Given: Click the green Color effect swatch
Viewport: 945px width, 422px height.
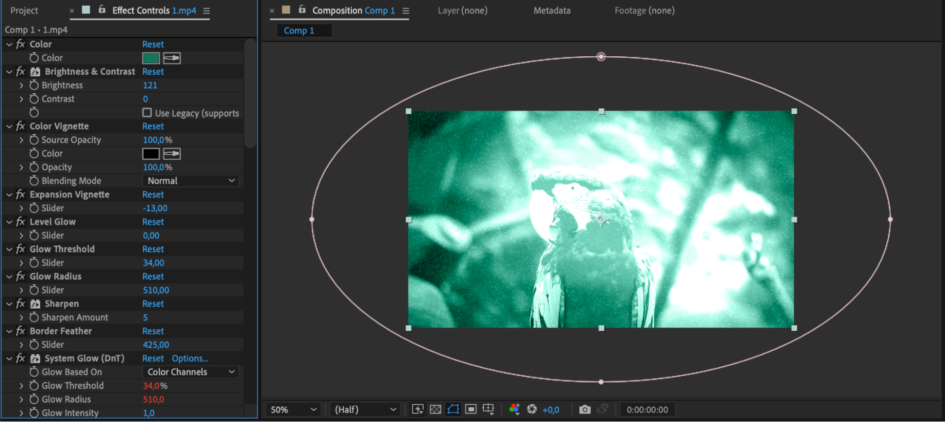Looking at the screenshot, I should click(x=151, y=58).
